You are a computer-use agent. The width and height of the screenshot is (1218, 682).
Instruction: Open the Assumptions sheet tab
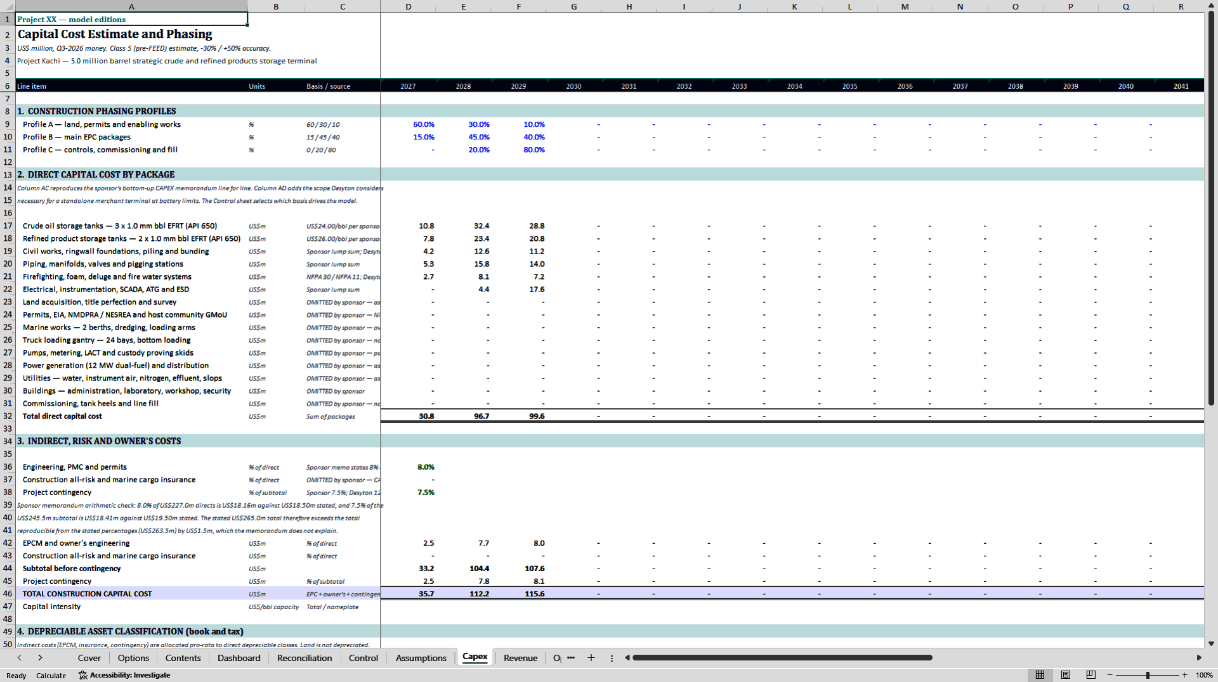click(x=421, y=658)
